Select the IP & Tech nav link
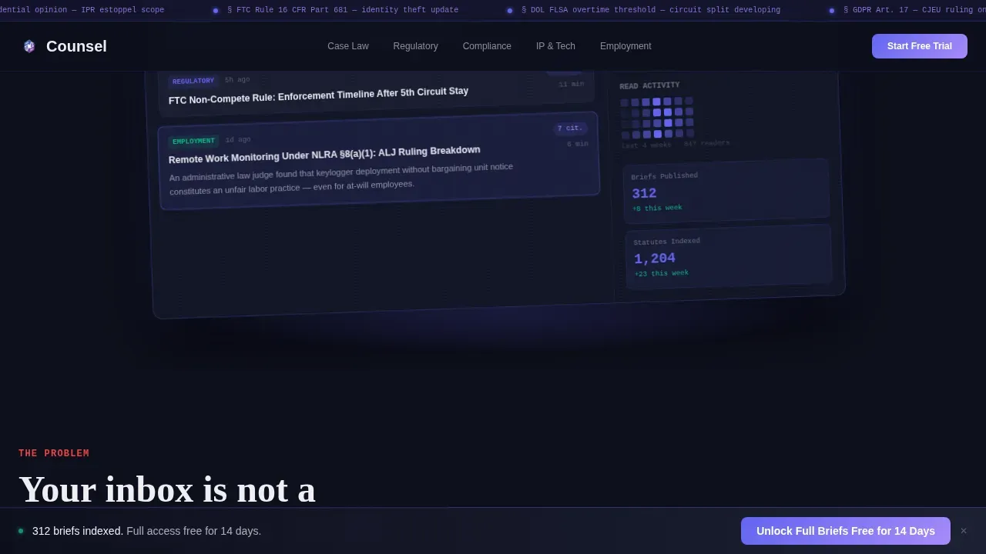 (555, 46)
